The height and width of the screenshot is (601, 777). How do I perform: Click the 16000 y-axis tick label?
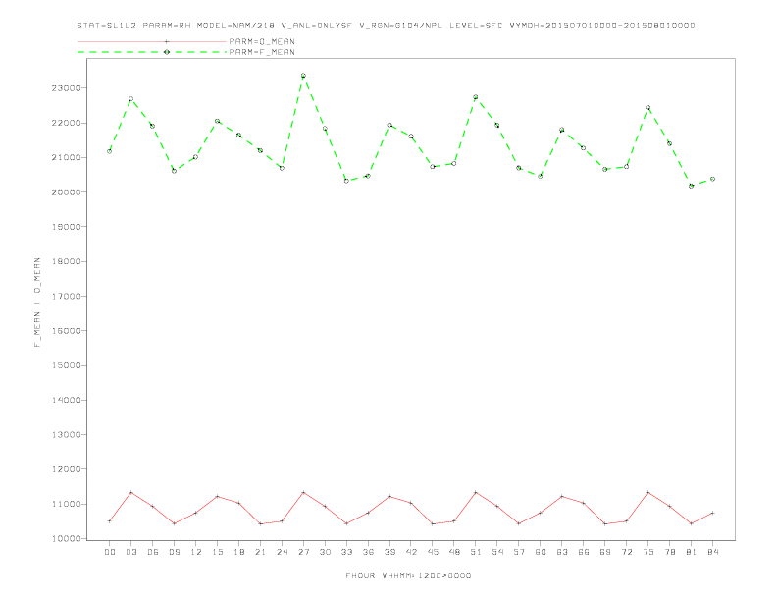[67, 331]
